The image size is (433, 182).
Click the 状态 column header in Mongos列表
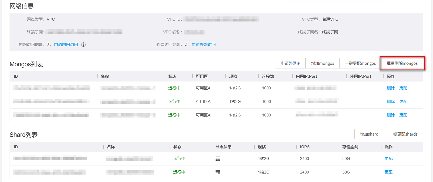tap(172, 76)
